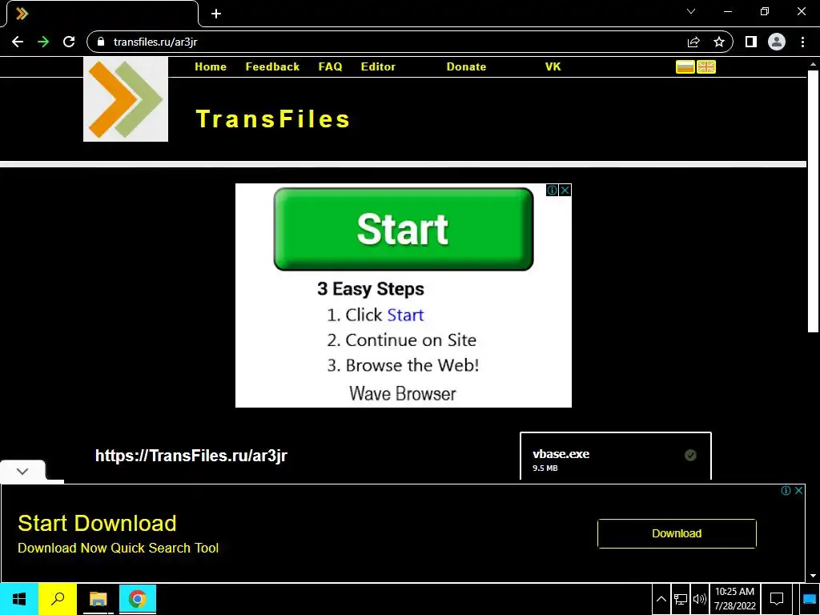Image resolution: width=820 pixels, height=615 pixels.
Task: Open the Feedback menu item
Action: point(272,67)
